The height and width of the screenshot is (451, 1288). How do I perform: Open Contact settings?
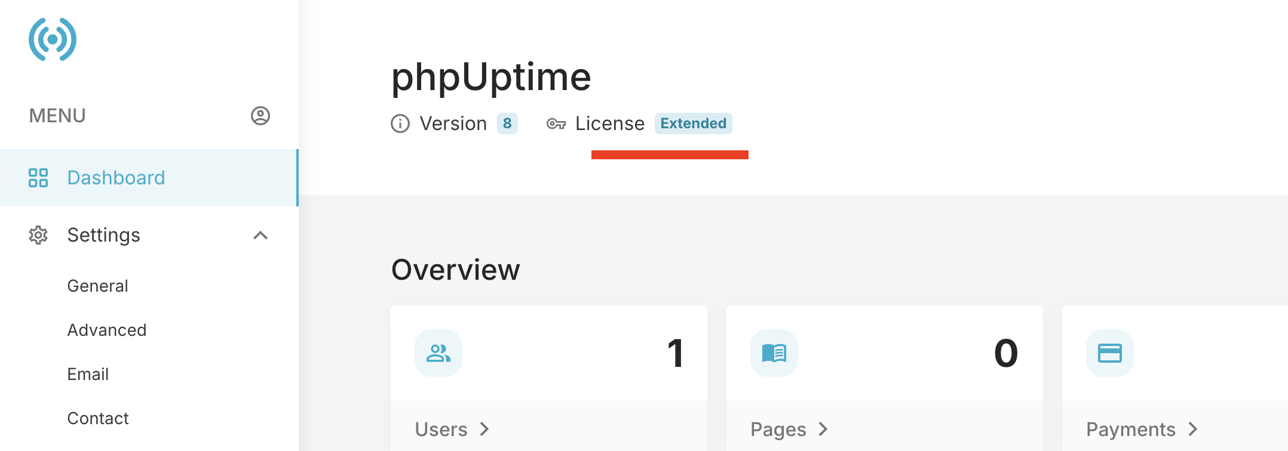point(98,418)
